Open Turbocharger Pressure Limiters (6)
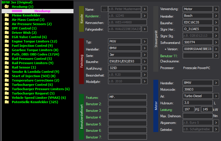This screenshot has height=141, width=221. pos(41,89)
